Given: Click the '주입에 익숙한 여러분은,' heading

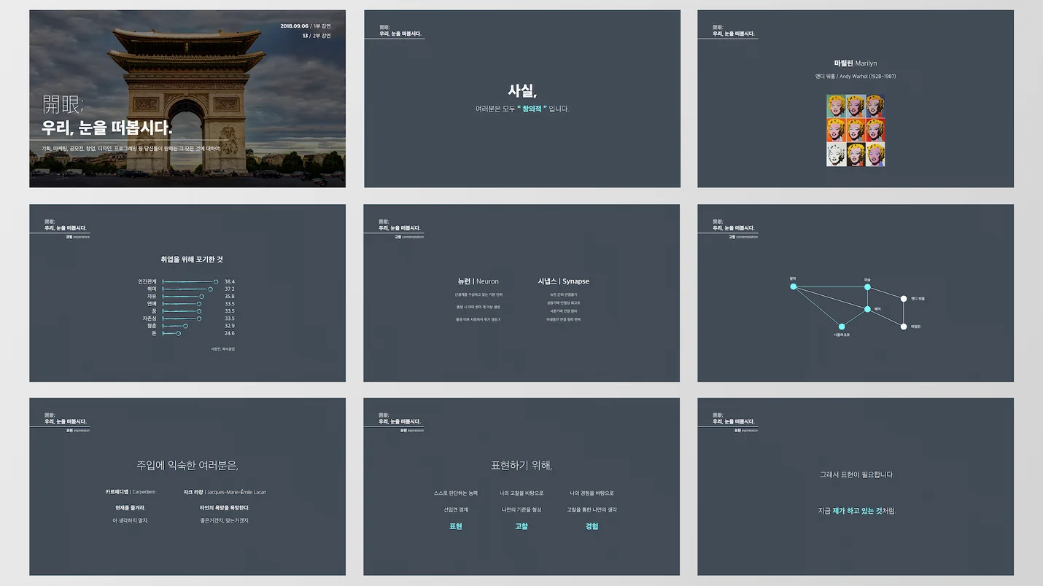Looking at the screenshot, I should pyautogui.click(x=187, y=465).
